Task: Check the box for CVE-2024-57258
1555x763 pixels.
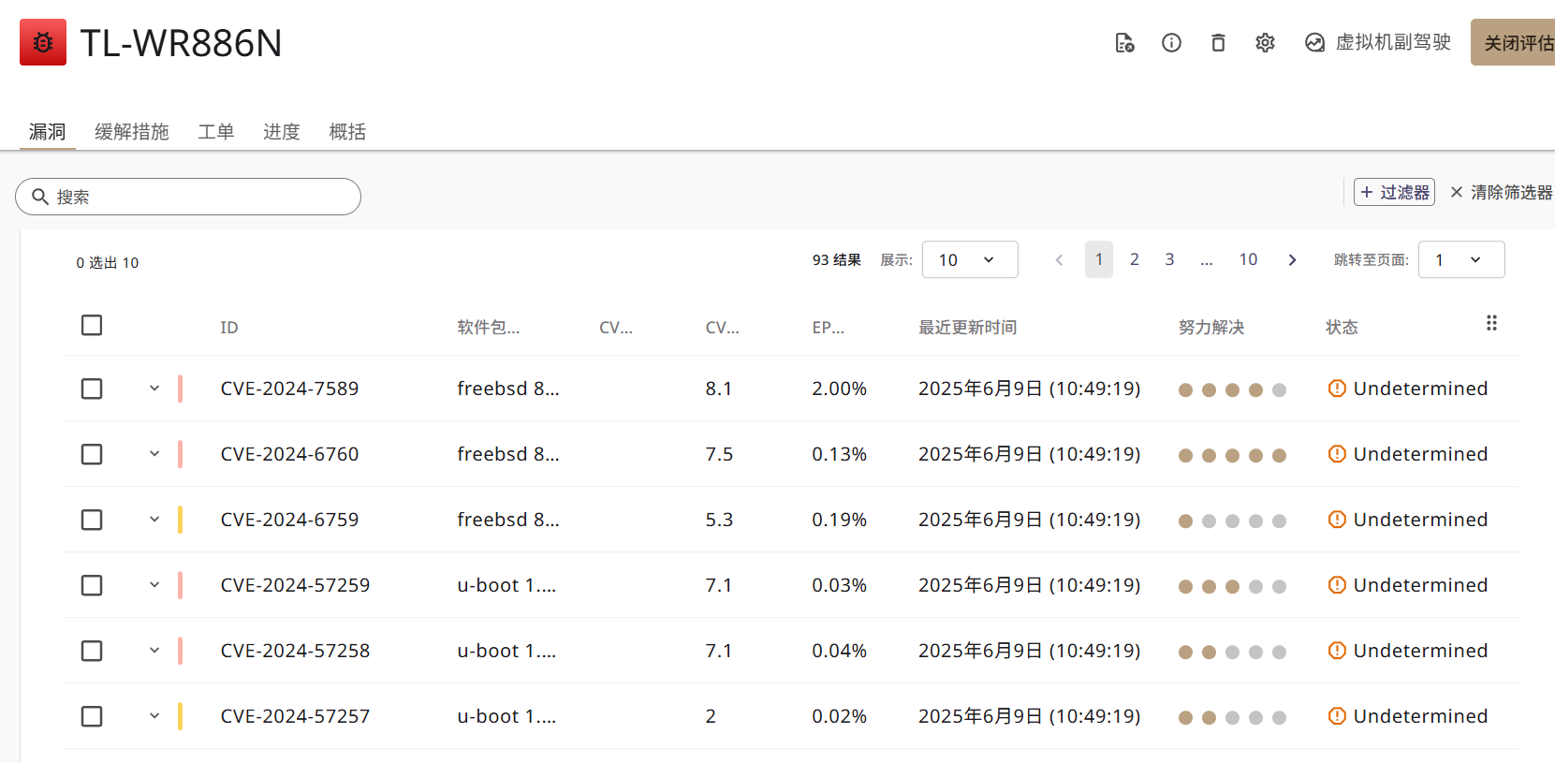Action: click(92, 651)
